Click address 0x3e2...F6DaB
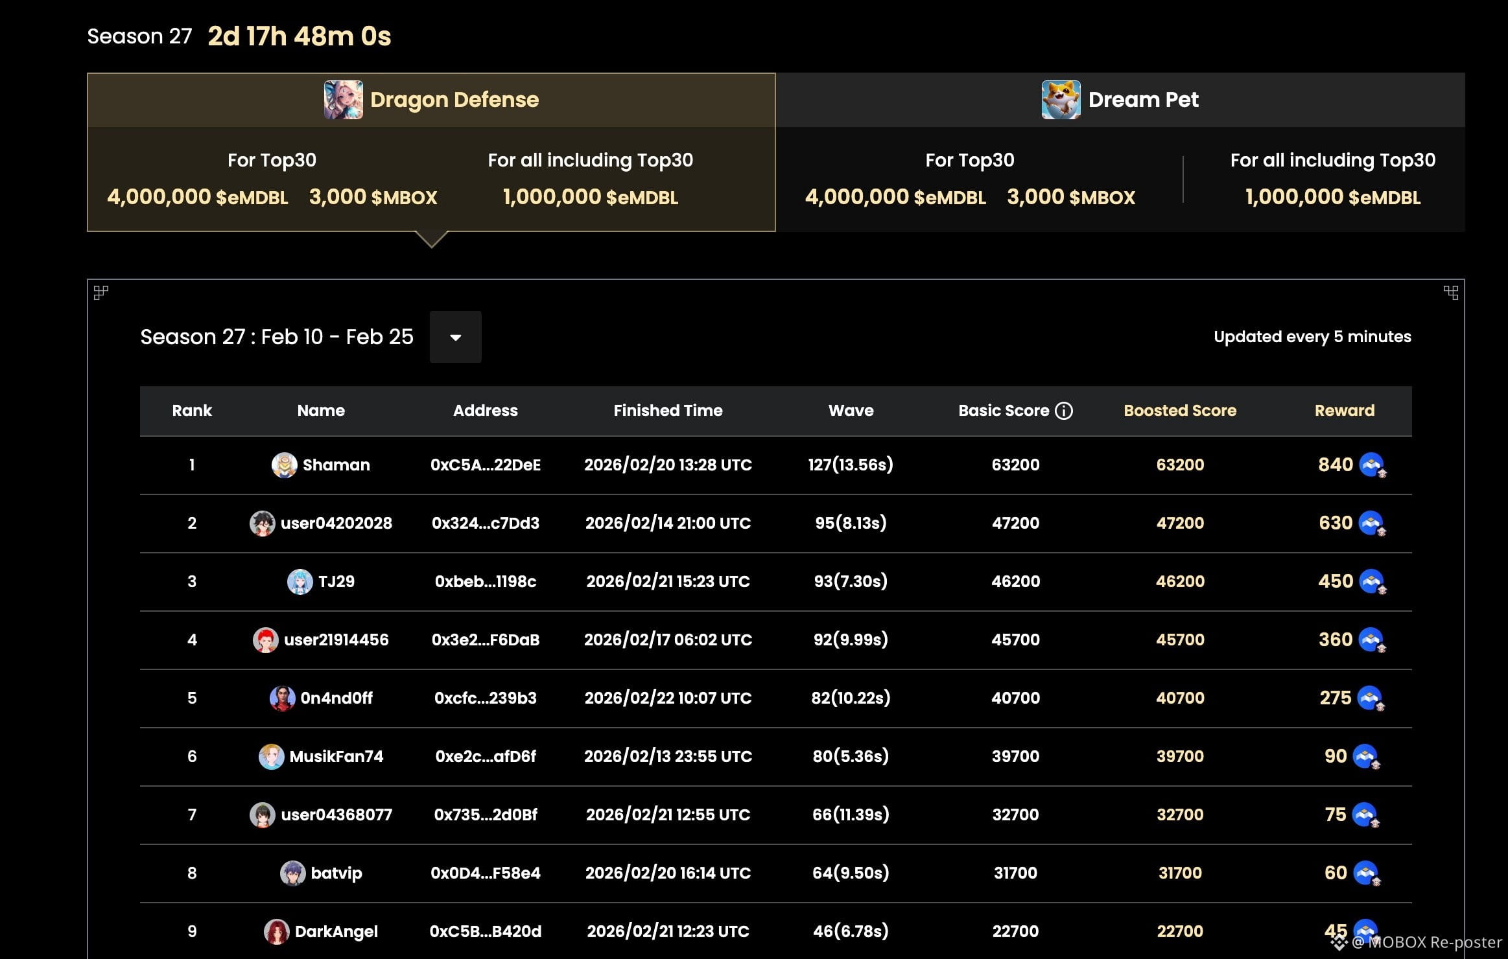1508x959 pixels. pos(486,640)
